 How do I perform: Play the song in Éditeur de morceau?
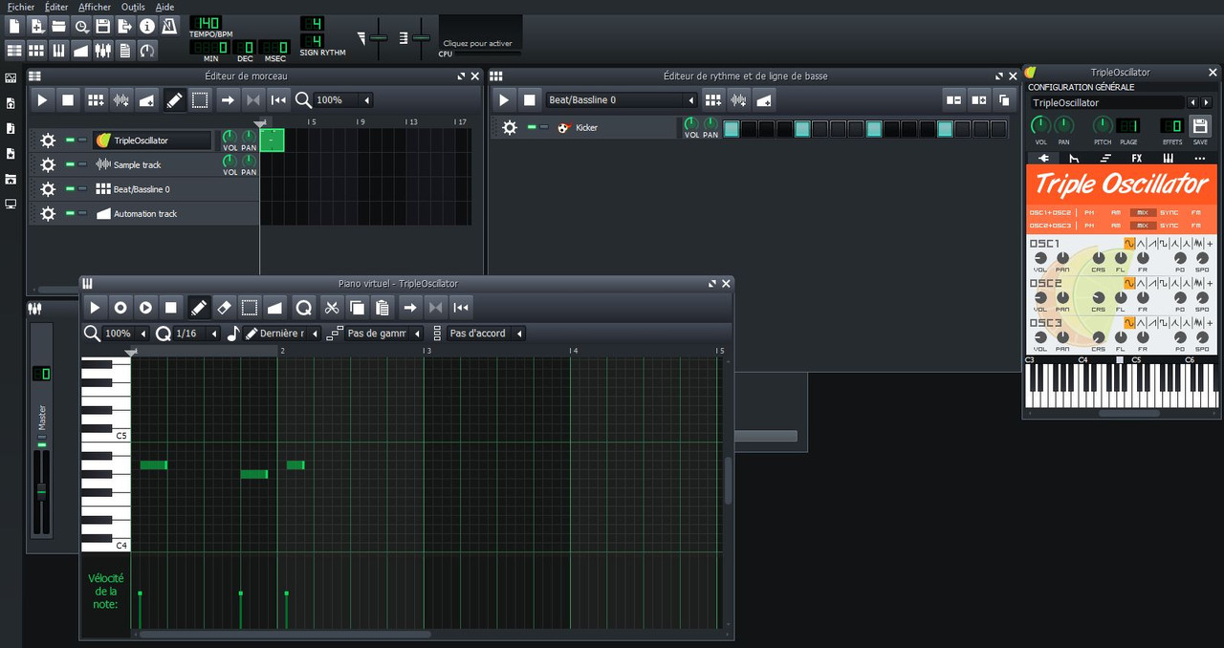pos(42,99)
